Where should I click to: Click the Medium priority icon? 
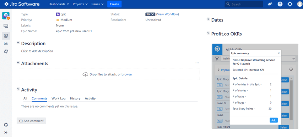(x=58, y=20)
